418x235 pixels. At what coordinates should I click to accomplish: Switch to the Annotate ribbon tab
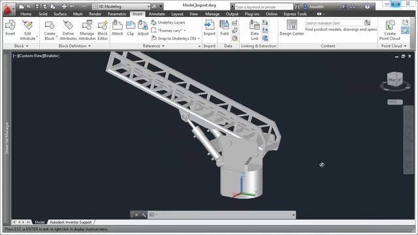(157, 14)
